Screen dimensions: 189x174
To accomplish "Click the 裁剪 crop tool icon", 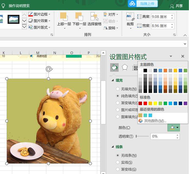I will [x=130, y=17].
